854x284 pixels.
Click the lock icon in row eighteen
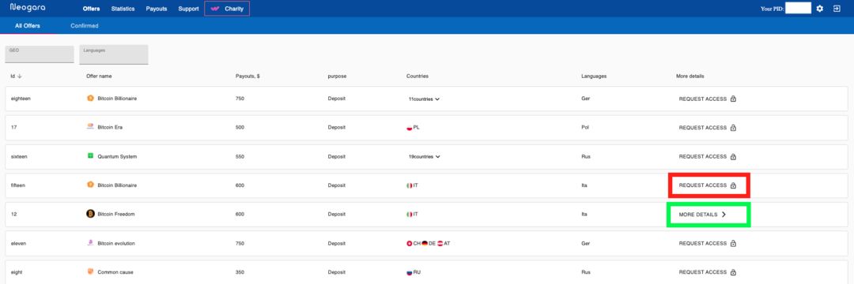(733, 99)
